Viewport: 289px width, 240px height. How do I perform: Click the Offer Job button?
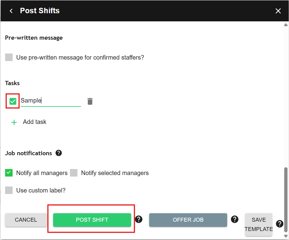click(x=188, y=220)
